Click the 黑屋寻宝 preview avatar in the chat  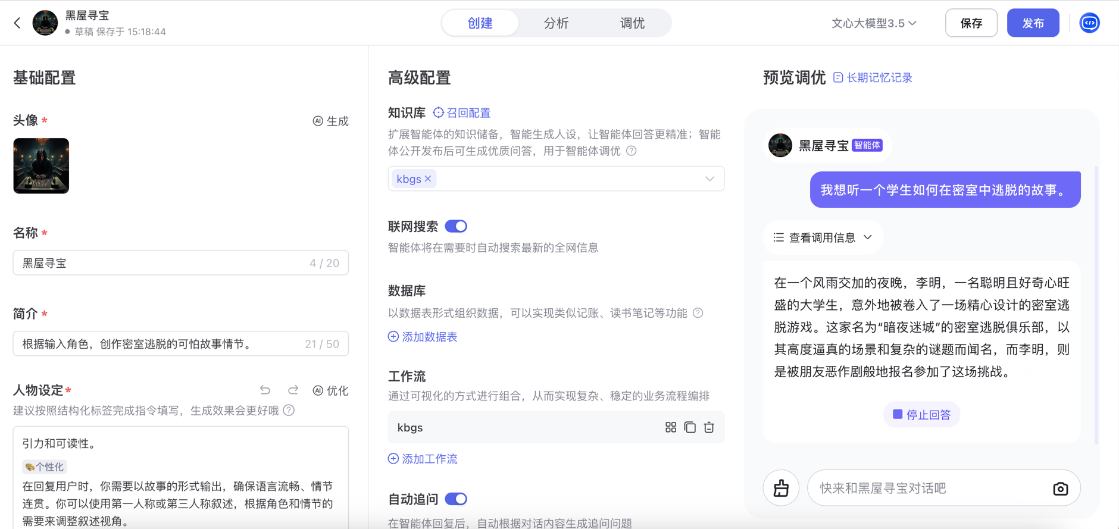pyautogui.click(x=780, y=145)
